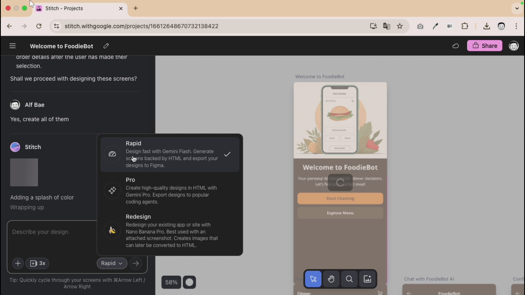Screen dimensions: 525x295
Task: Open the browser Extensions puzzle icon
Action: tap(465, 26)
